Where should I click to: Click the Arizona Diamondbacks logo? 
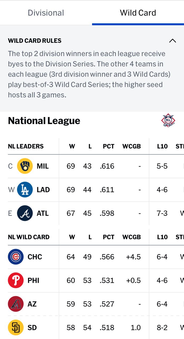tap(16, 304)
